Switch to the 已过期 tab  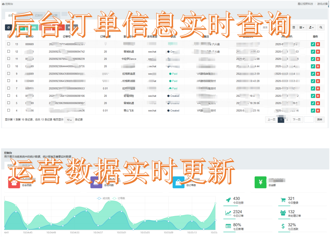tap(53, 15)
